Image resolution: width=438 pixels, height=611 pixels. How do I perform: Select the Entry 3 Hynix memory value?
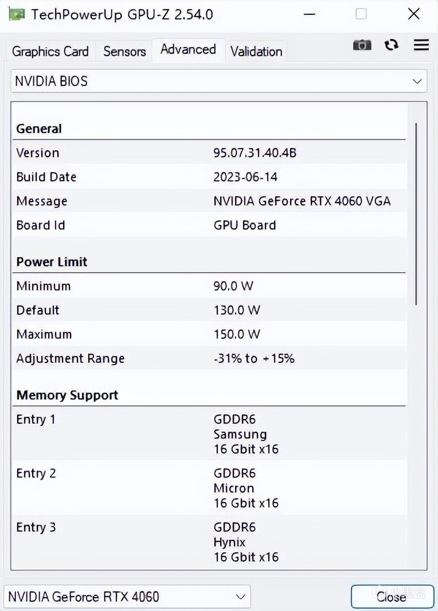pyautogui.click(x=246, y=542)
